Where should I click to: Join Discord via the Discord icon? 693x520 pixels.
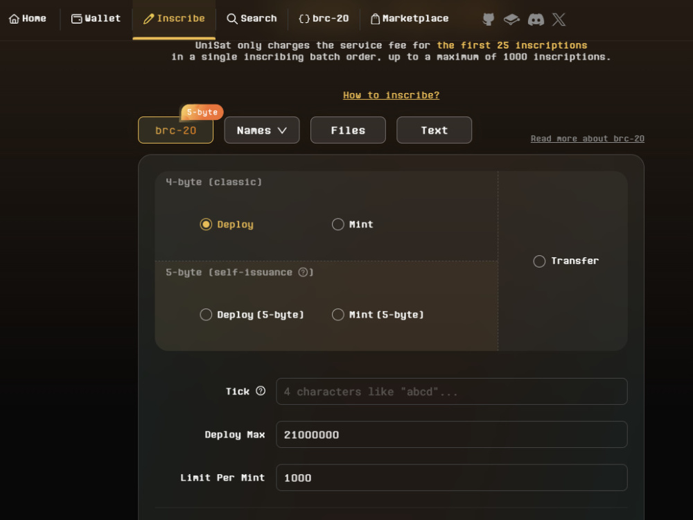[x=535, y=19]
